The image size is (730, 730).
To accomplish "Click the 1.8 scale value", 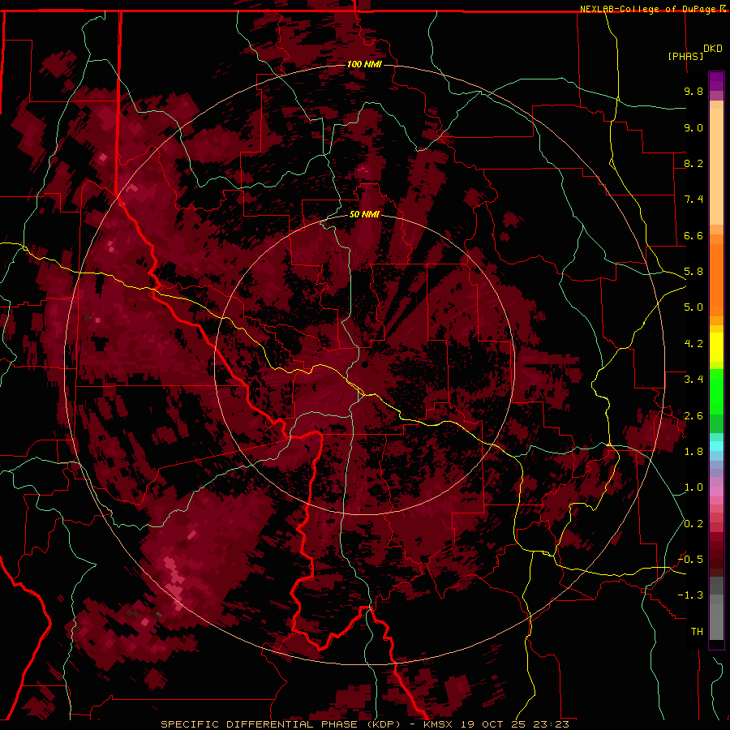I will (693, 452).
